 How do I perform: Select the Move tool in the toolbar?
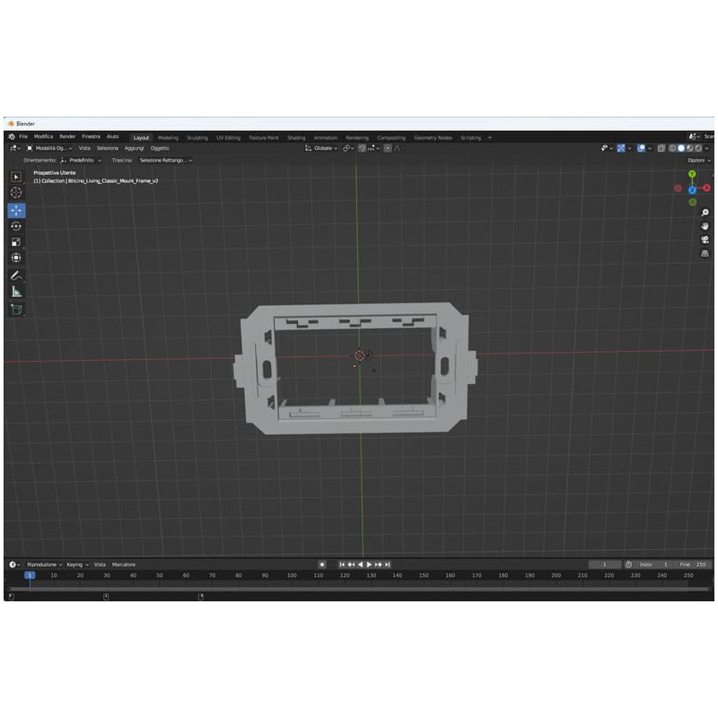tap(14, 210)
